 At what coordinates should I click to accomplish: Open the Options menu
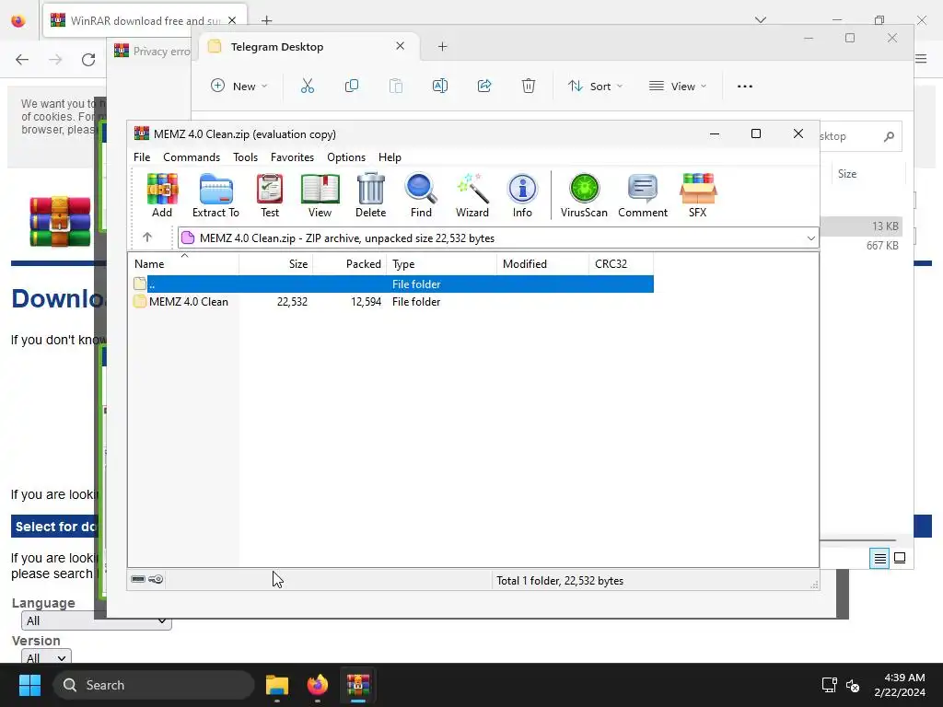[346, 156]
